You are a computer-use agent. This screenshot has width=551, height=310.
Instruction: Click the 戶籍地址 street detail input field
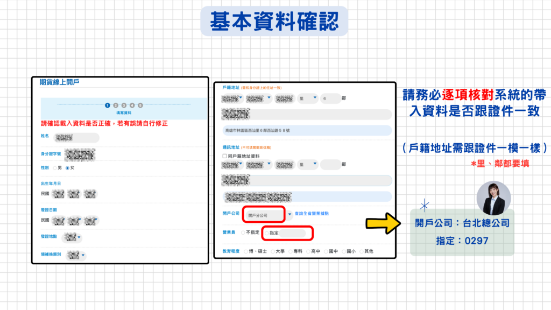tap(306, 114)
